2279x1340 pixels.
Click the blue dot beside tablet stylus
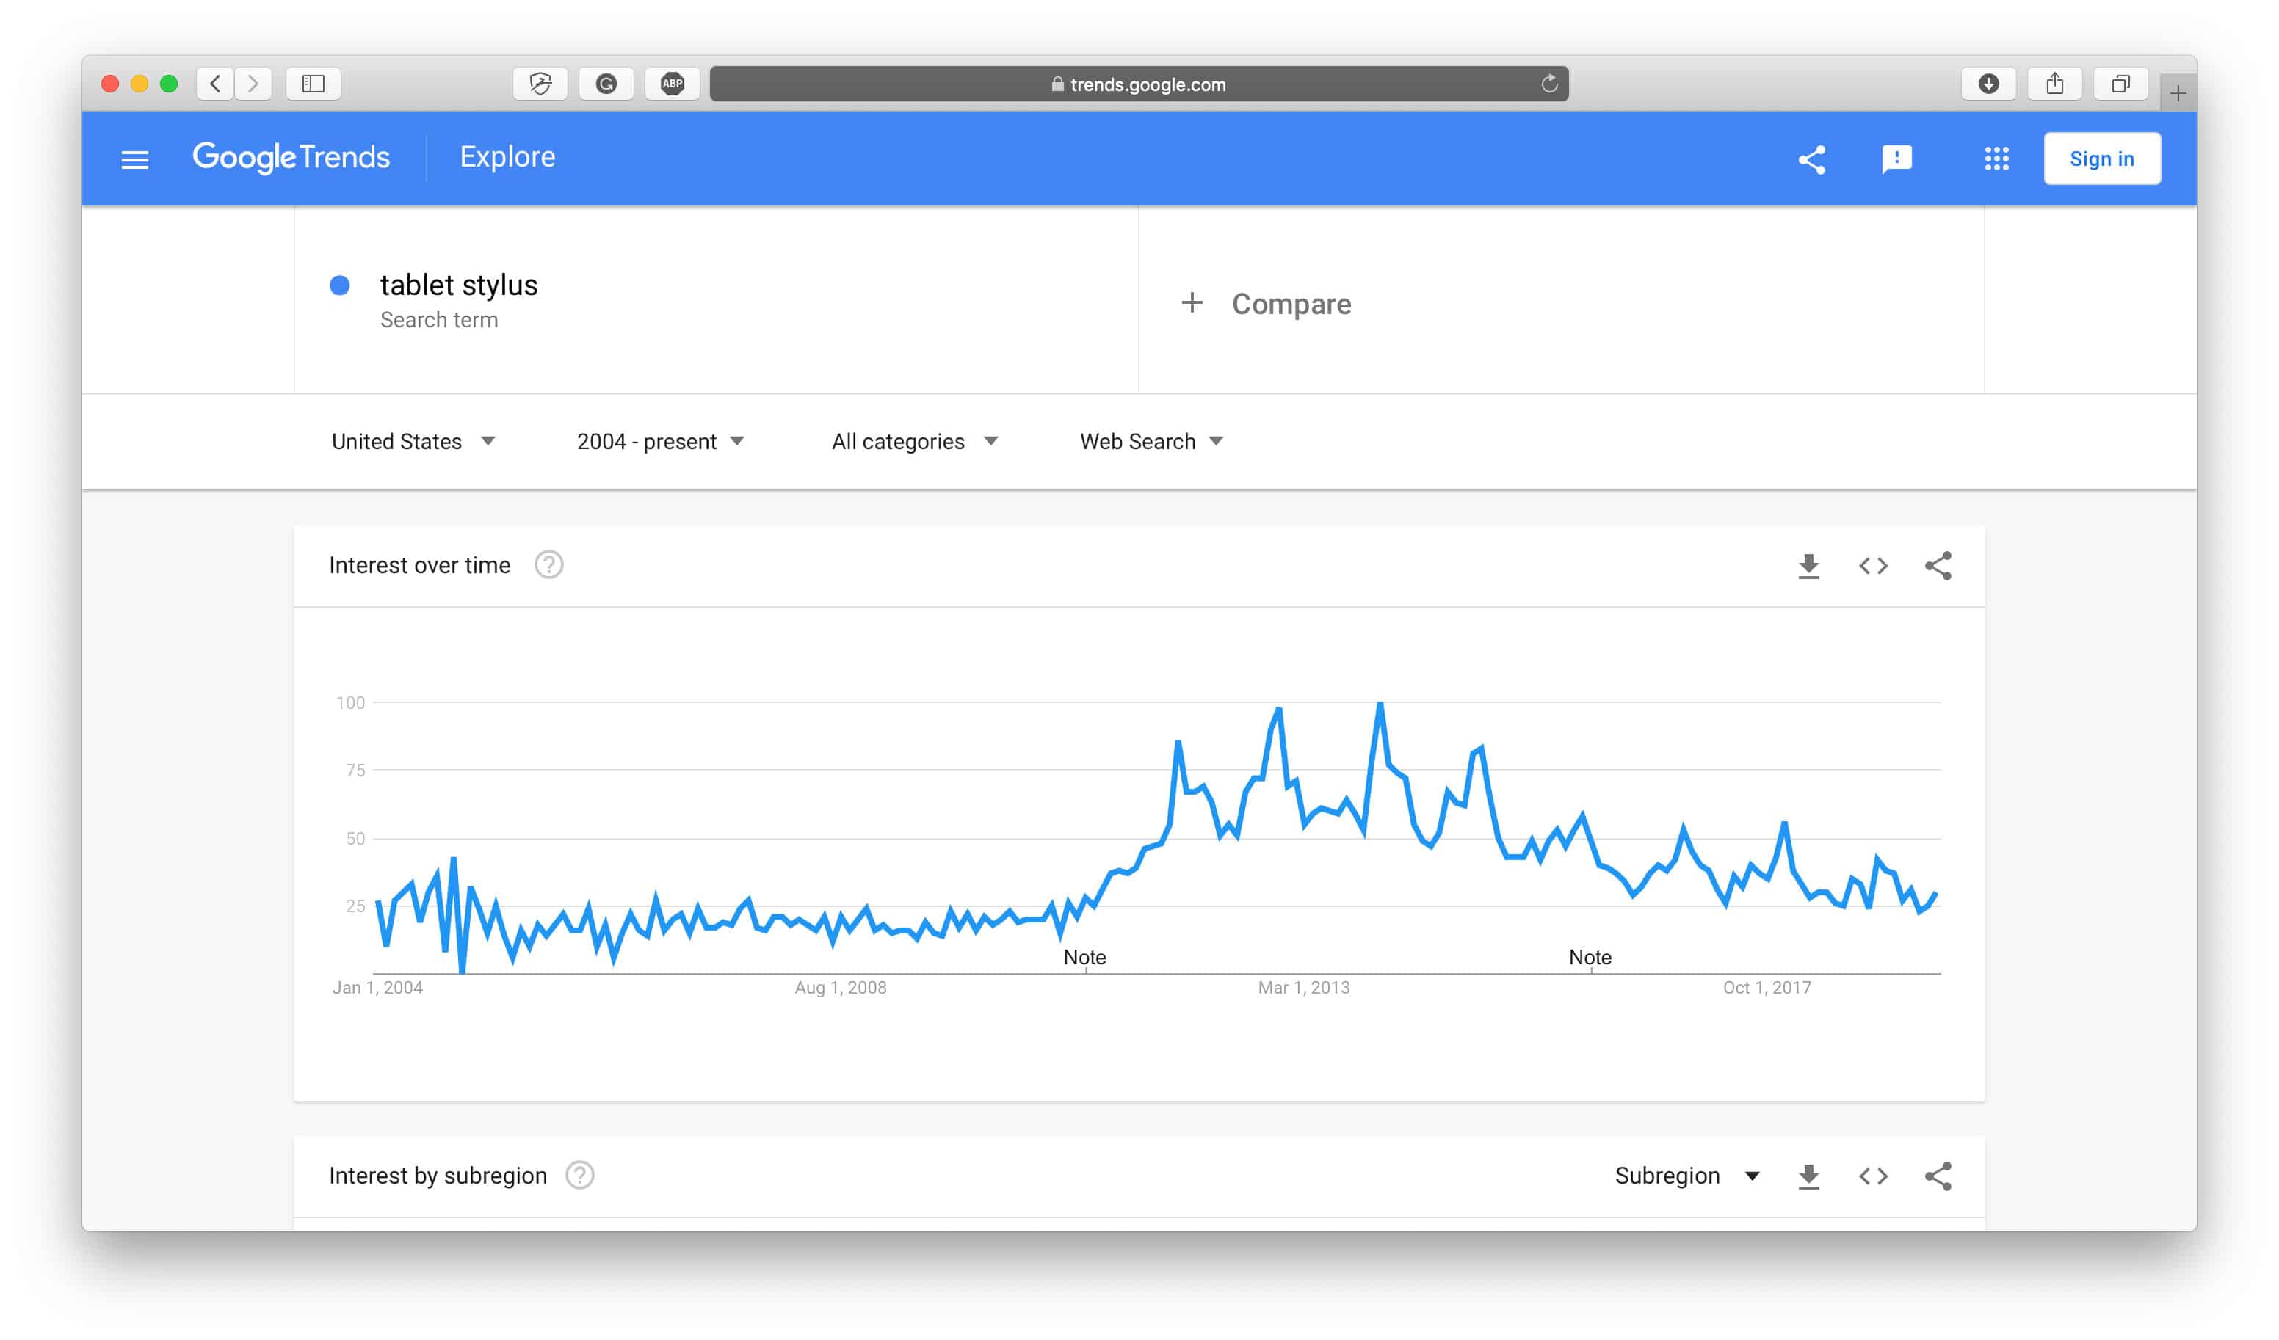pyautogui.click(x=340, y=285)
